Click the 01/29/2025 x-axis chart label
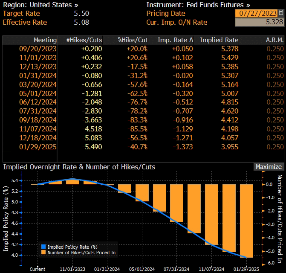 (x=246, y=269)
